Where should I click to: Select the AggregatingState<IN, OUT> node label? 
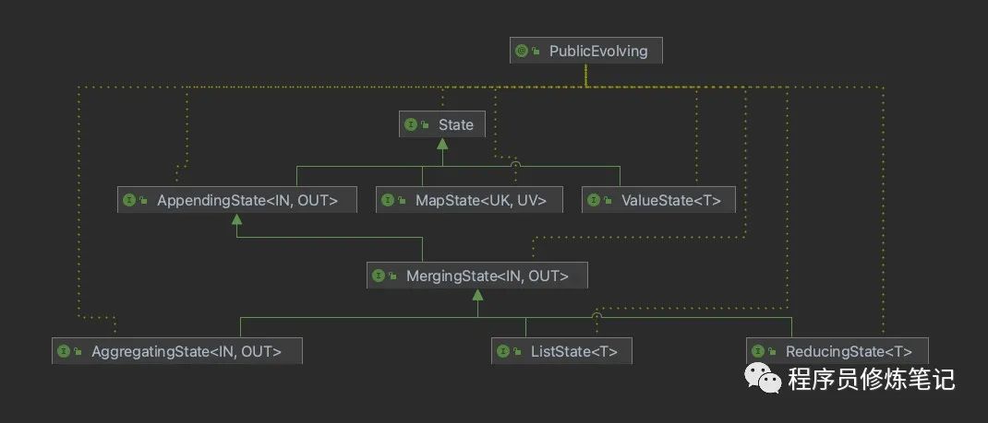[187, 351]
